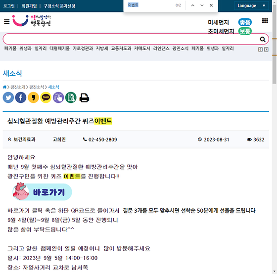This screenshot has width=277, height=274.
Task: Click the search magnifier icon
Action: pyautogui.click(x=263, y=39)
